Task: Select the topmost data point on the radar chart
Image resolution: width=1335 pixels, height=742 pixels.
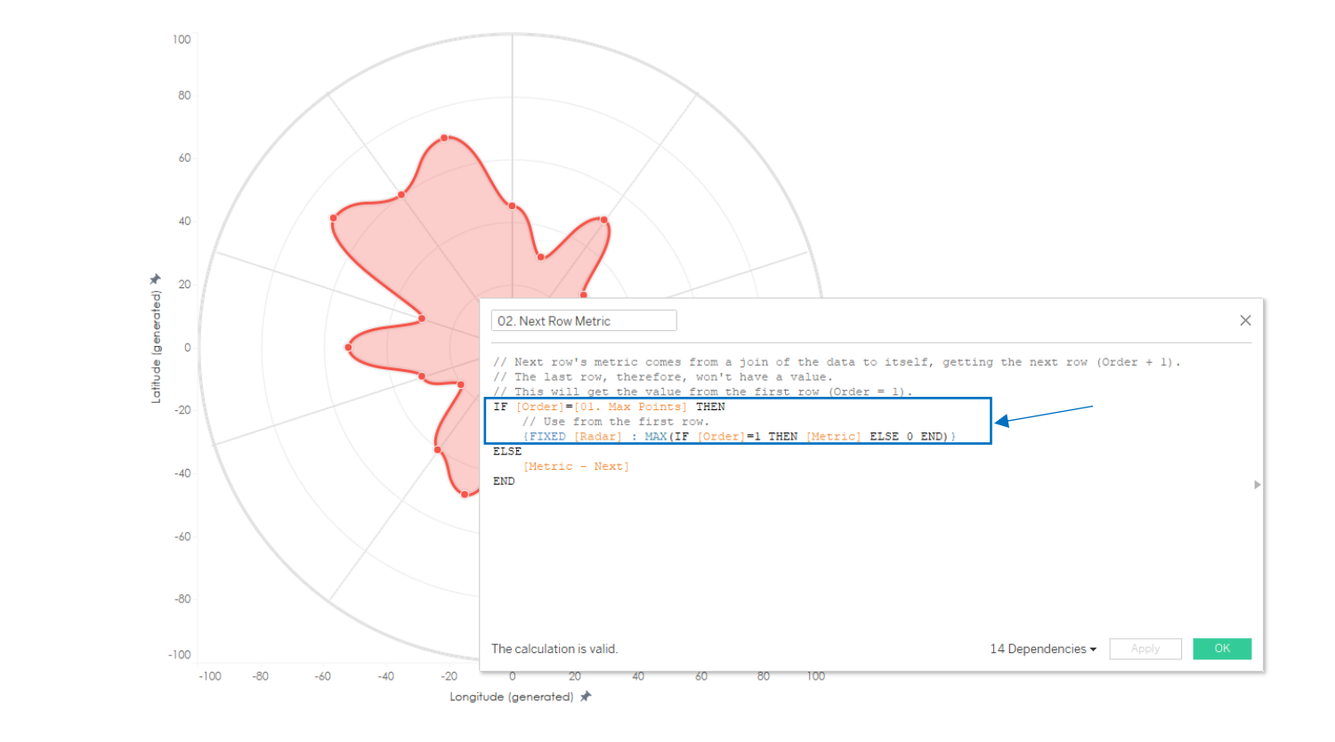Action: click(x=444, y=138)
